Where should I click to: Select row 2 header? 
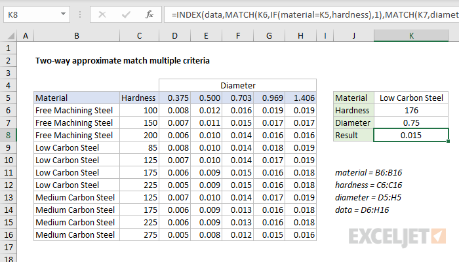pos(8,60)
